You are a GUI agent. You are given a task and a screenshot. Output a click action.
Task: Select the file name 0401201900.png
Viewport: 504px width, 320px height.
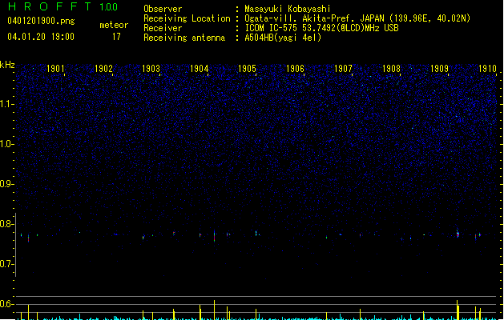click(x=41, y=21)
